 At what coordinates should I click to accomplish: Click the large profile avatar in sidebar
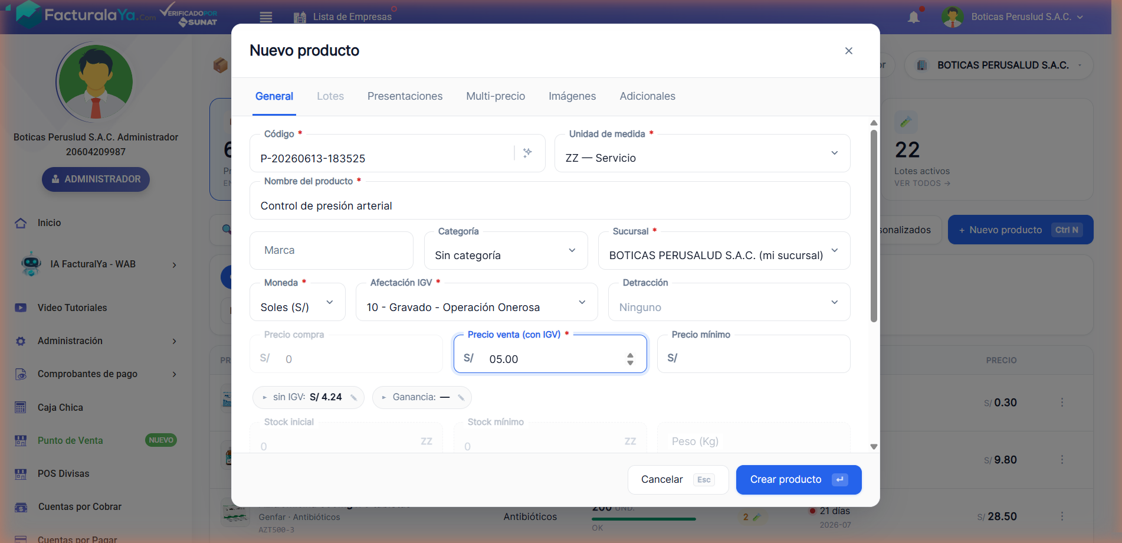96,83
